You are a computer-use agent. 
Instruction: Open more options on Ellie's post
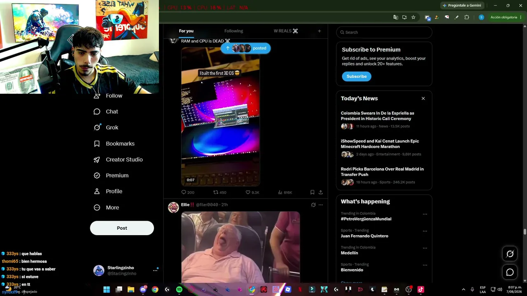click(x=321, y=205)
